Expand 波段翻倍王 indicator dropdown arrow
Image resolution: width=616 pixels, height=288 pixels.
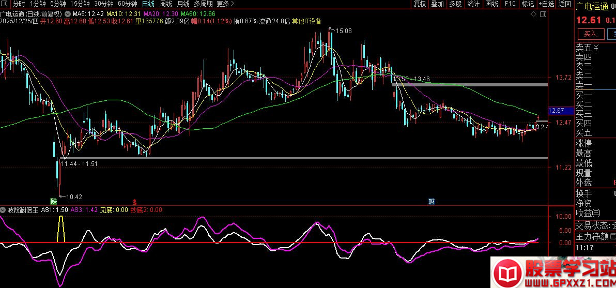[4, 210]
